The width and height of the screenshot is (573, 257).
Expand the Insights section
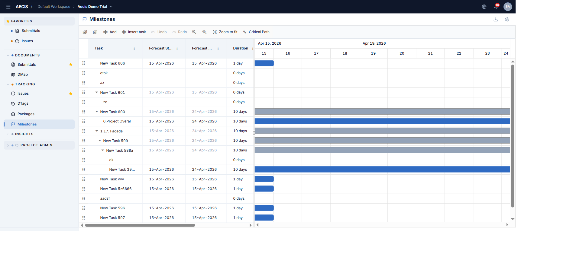[x=8, y=134]
